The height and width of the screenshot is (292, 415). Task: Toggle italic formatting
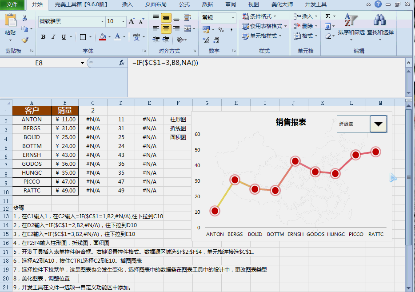click(52, 36)
